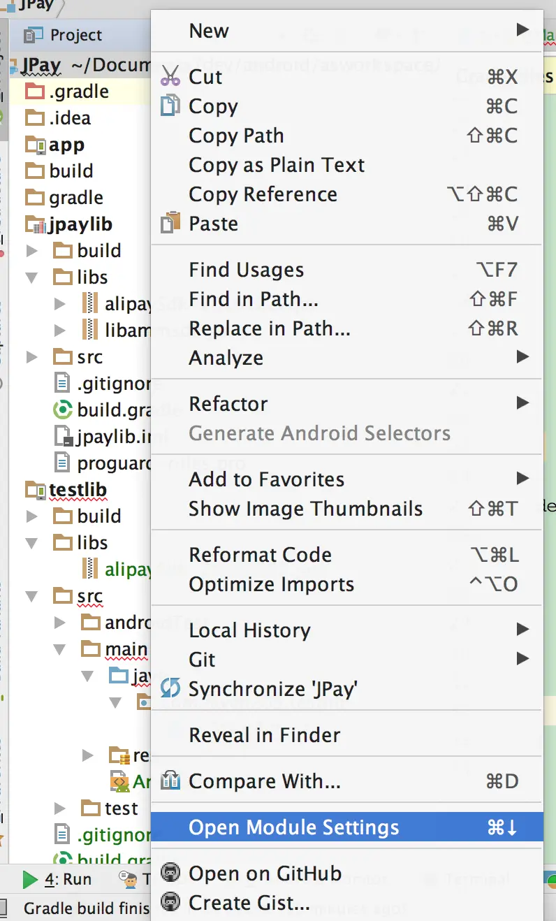The height and width of the screenshot is (921, 556).
Task: Click the res resources folder icon
Action: click(x=119, y=755)
